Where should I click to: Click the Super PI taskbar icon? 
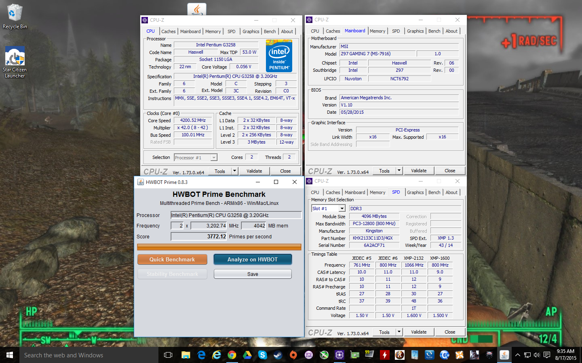[x=400, y=355]
